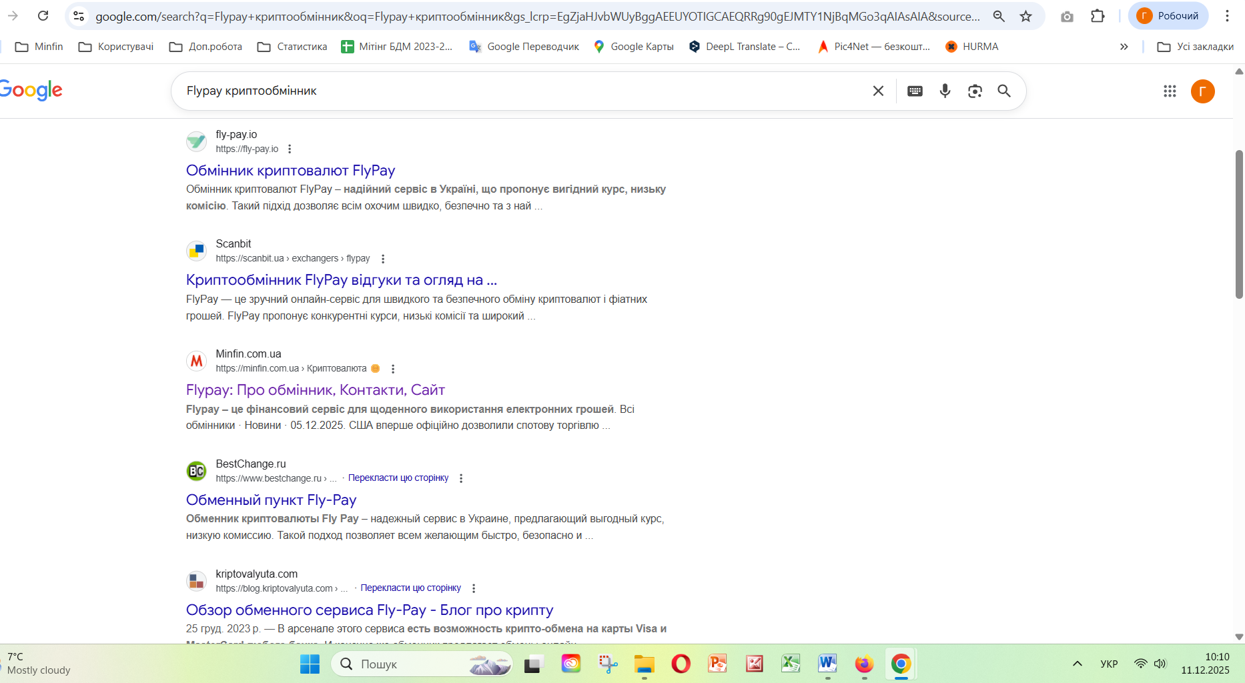
Task: Click the page vertical scrollbar thumb
Action: 1239,225
